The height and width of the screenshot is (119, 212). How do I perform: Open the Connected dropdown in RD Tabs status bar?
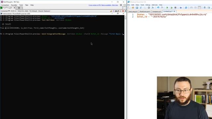[5, 11]
